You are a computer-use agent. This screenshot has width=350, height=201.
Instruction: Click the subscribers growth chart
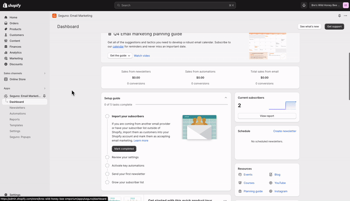[282, 105]
